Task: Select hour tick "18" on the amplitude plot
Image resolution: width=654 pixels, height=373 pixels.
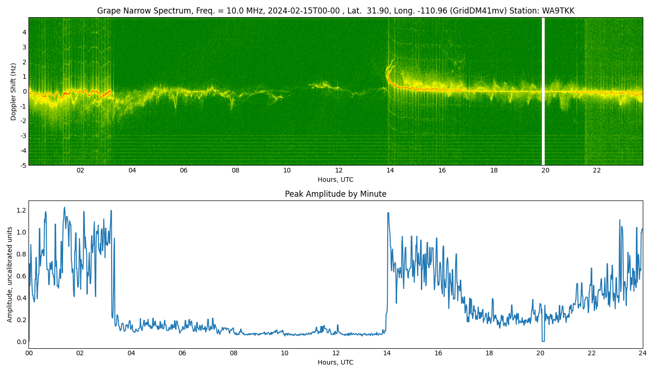Action: tap(489, 353)
